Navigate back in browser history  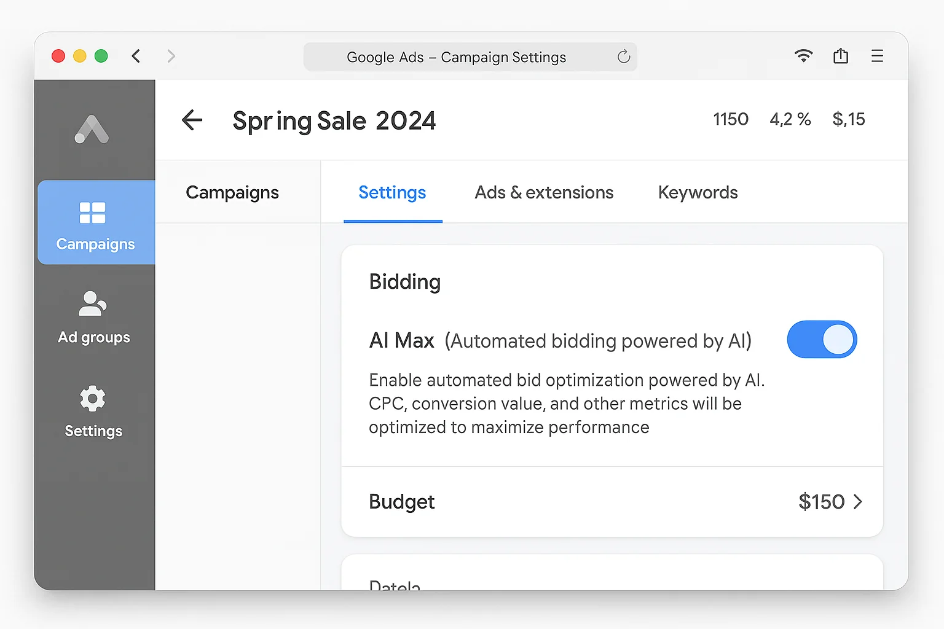pos(136,55)
